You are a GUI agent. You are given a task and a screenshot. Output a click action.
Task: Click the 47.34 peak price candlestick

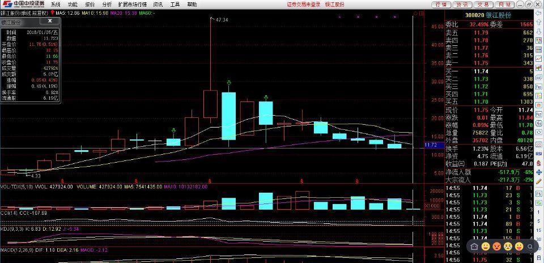[211, 69]
